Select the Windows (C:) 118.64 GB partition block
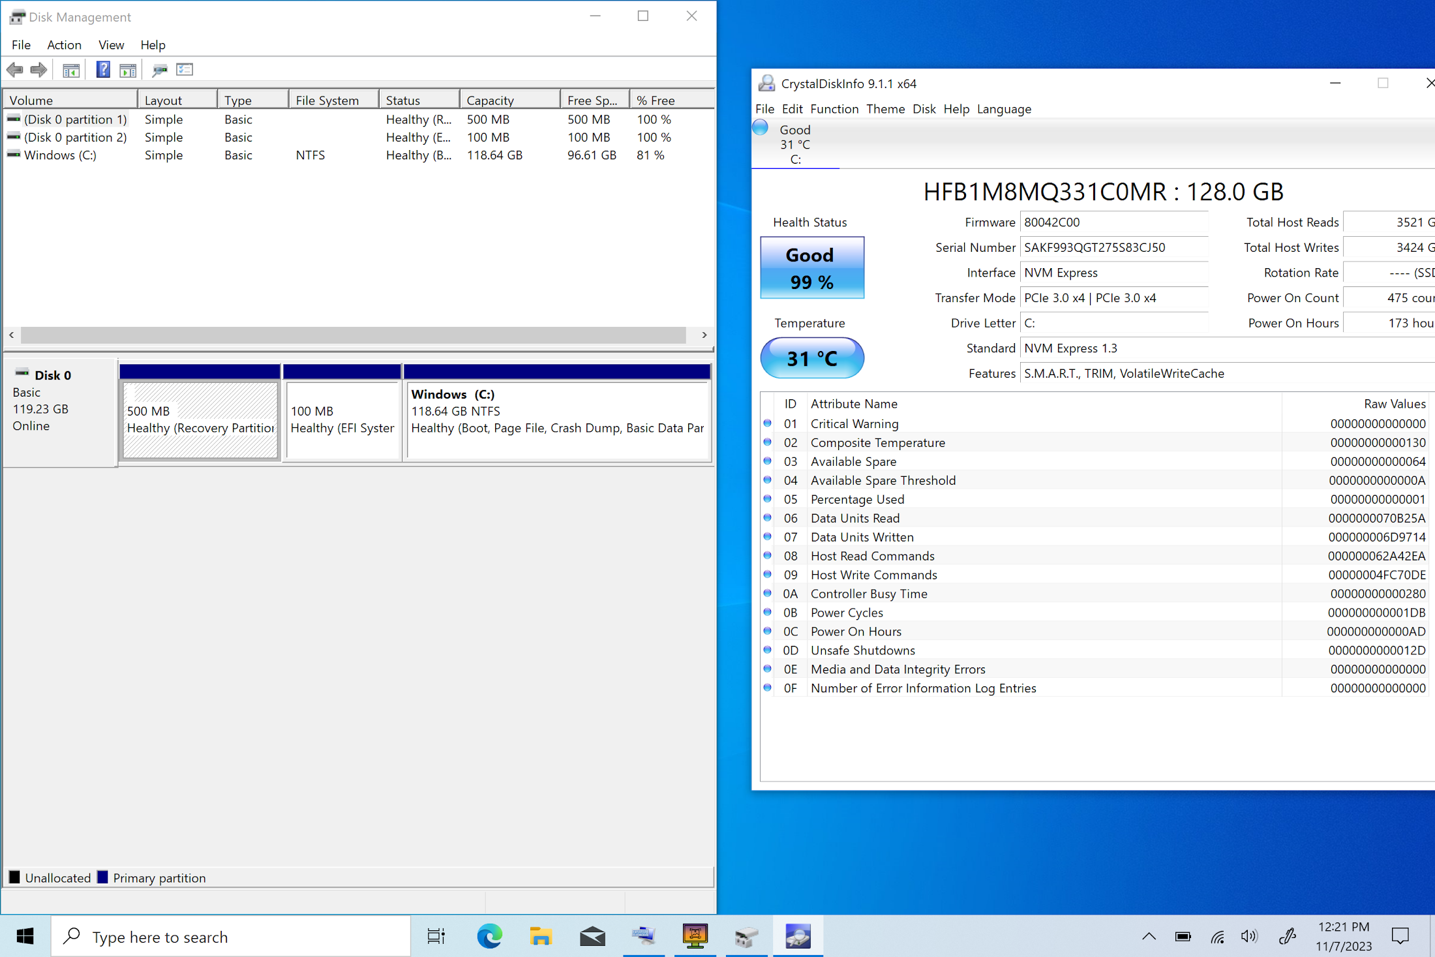This screenshot has width=1435, height=957. (558, 412)
